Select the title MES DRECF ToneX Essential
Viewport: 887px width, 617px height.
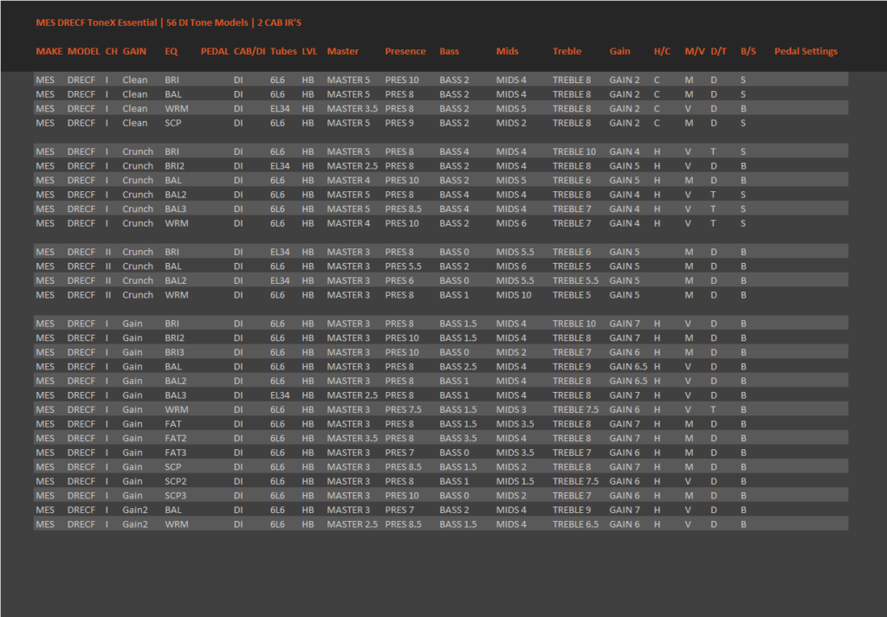click(x=96, y=22)
